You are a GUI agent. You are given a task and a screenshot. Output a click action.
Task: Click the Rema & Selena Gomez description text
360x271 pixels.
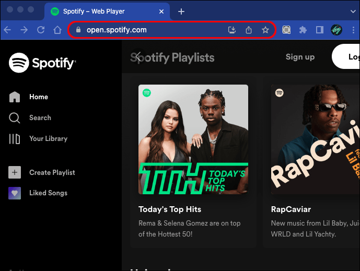190,229
